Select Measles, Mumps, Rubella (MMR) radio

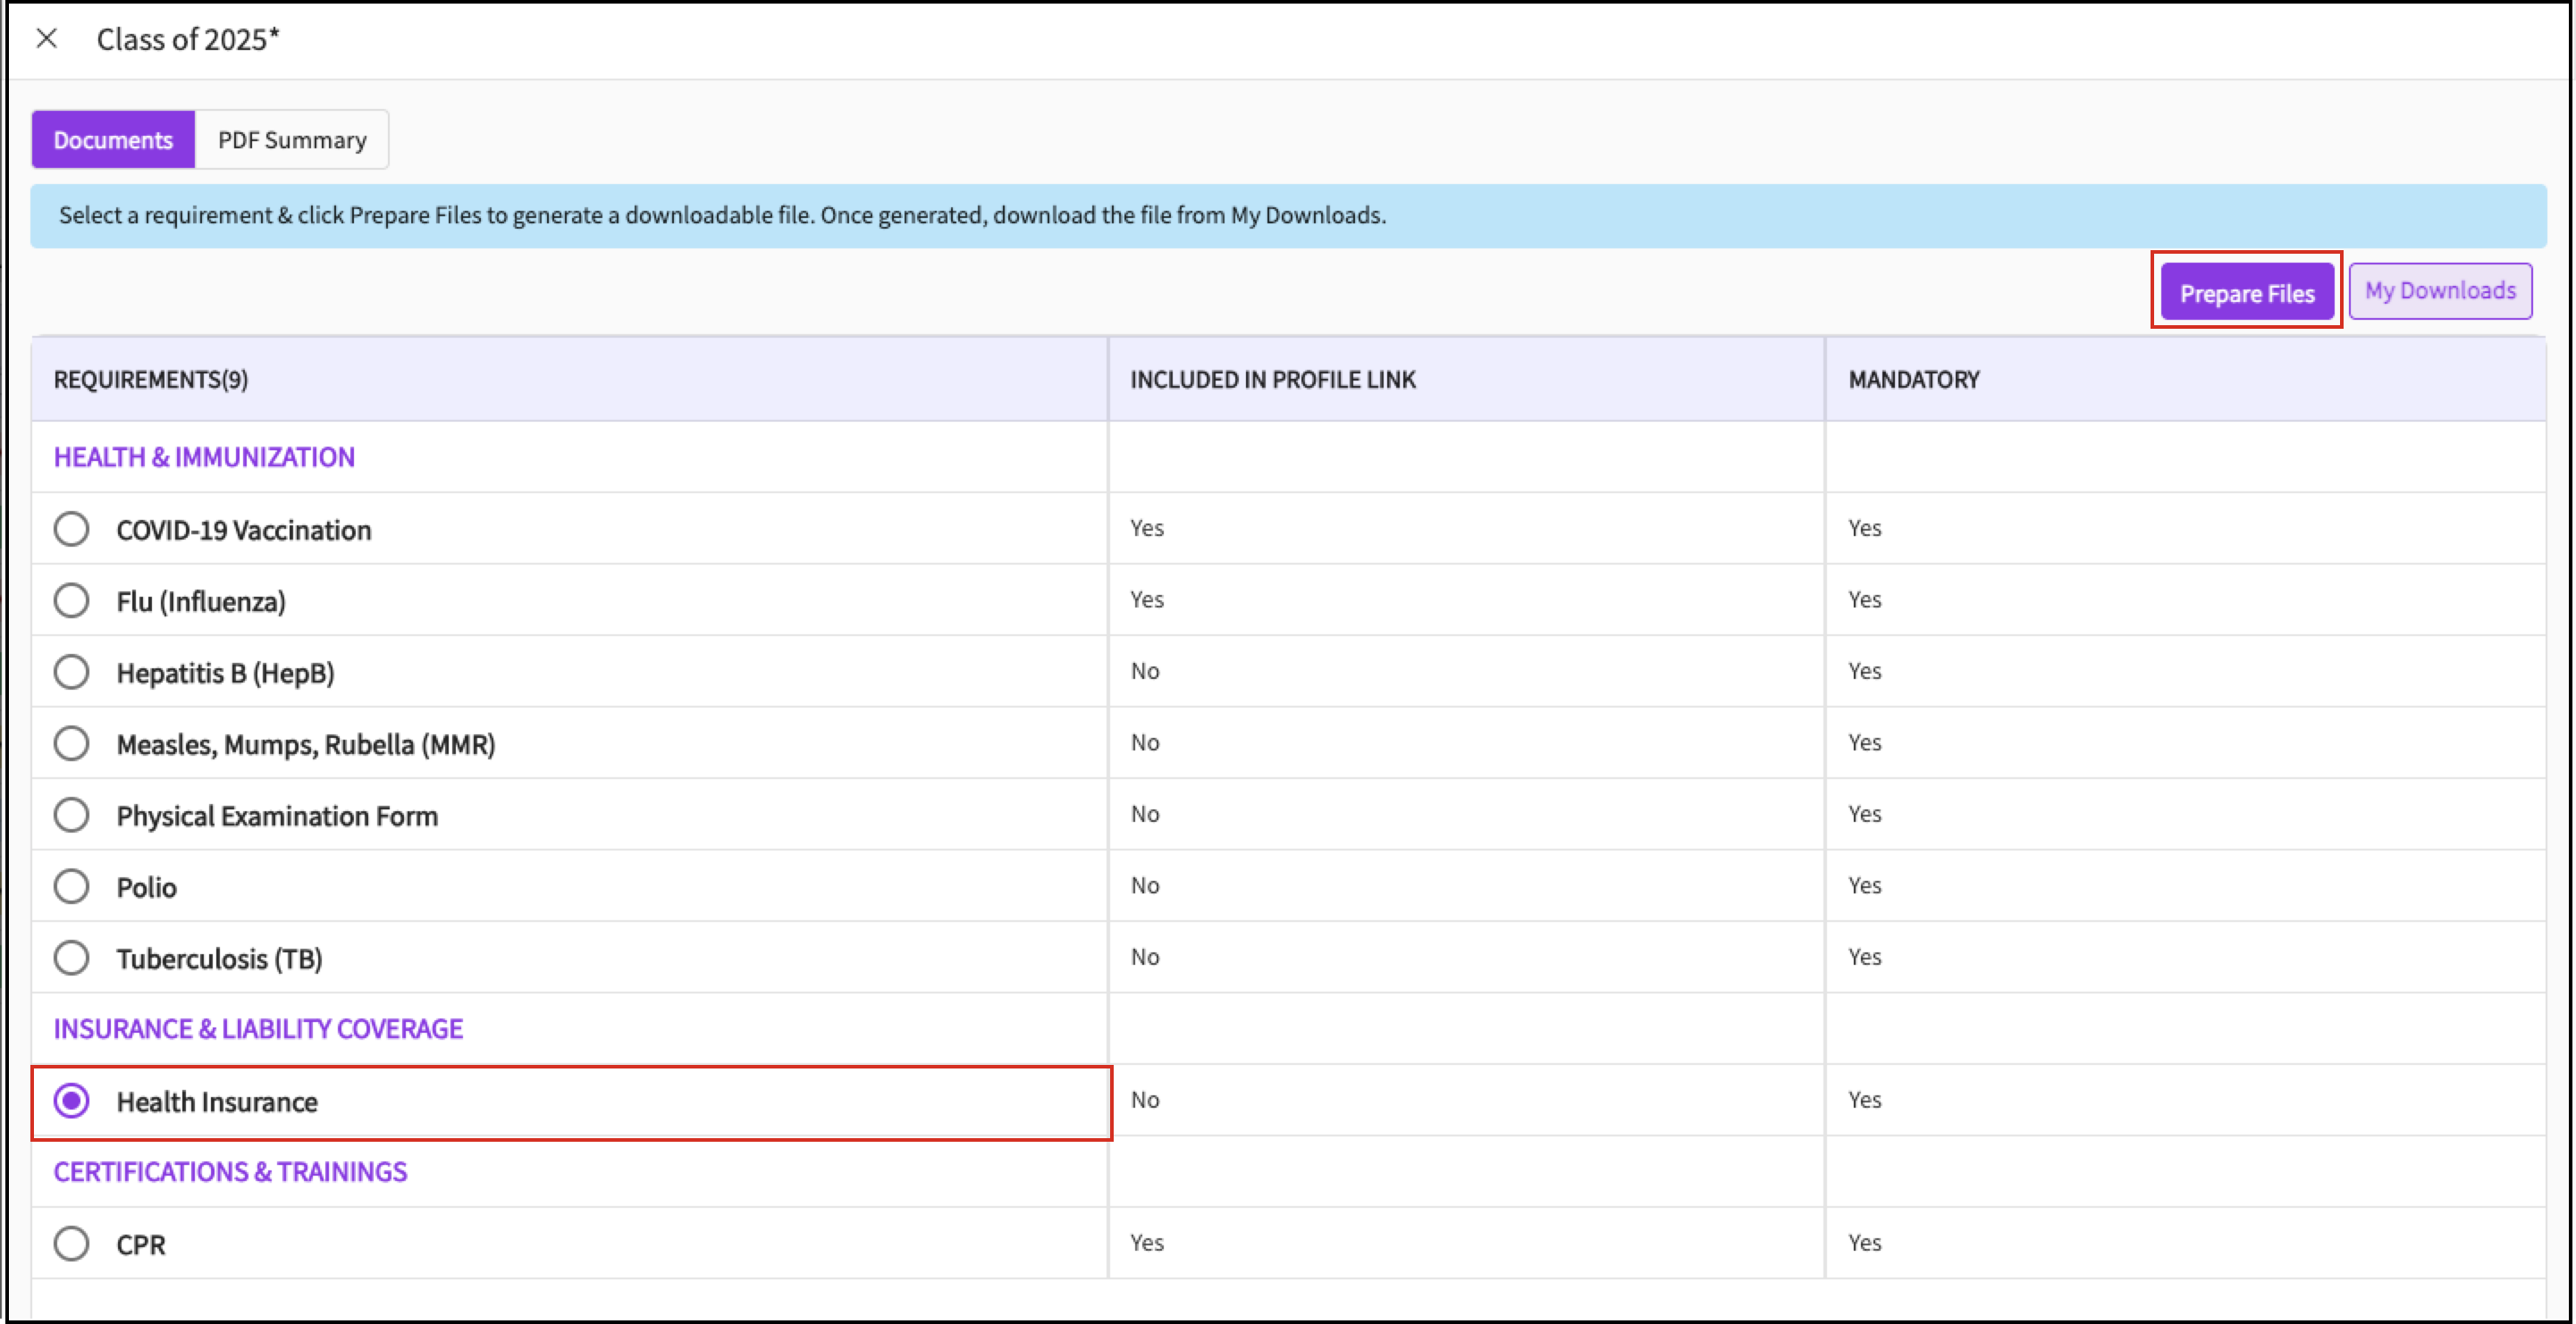click(x=72, y=744)
